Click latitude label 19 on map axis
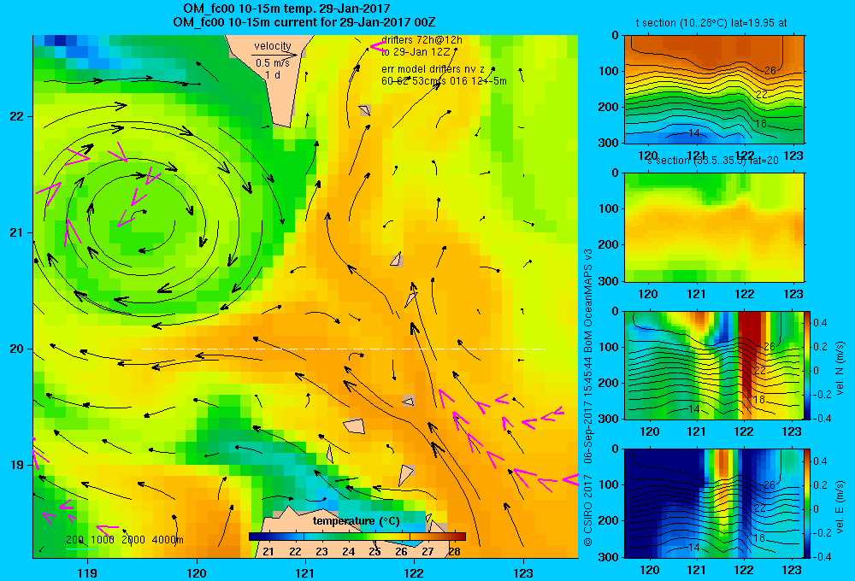Image resolution: width=855 pixels, height=581 pixels. [x=16, y=465]
